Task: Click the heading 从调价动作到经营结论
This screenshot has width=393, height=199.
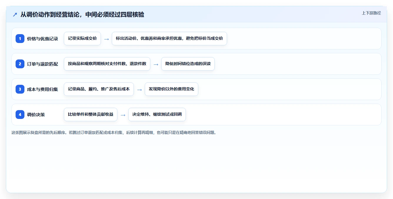Action: [x=82, y=14]
